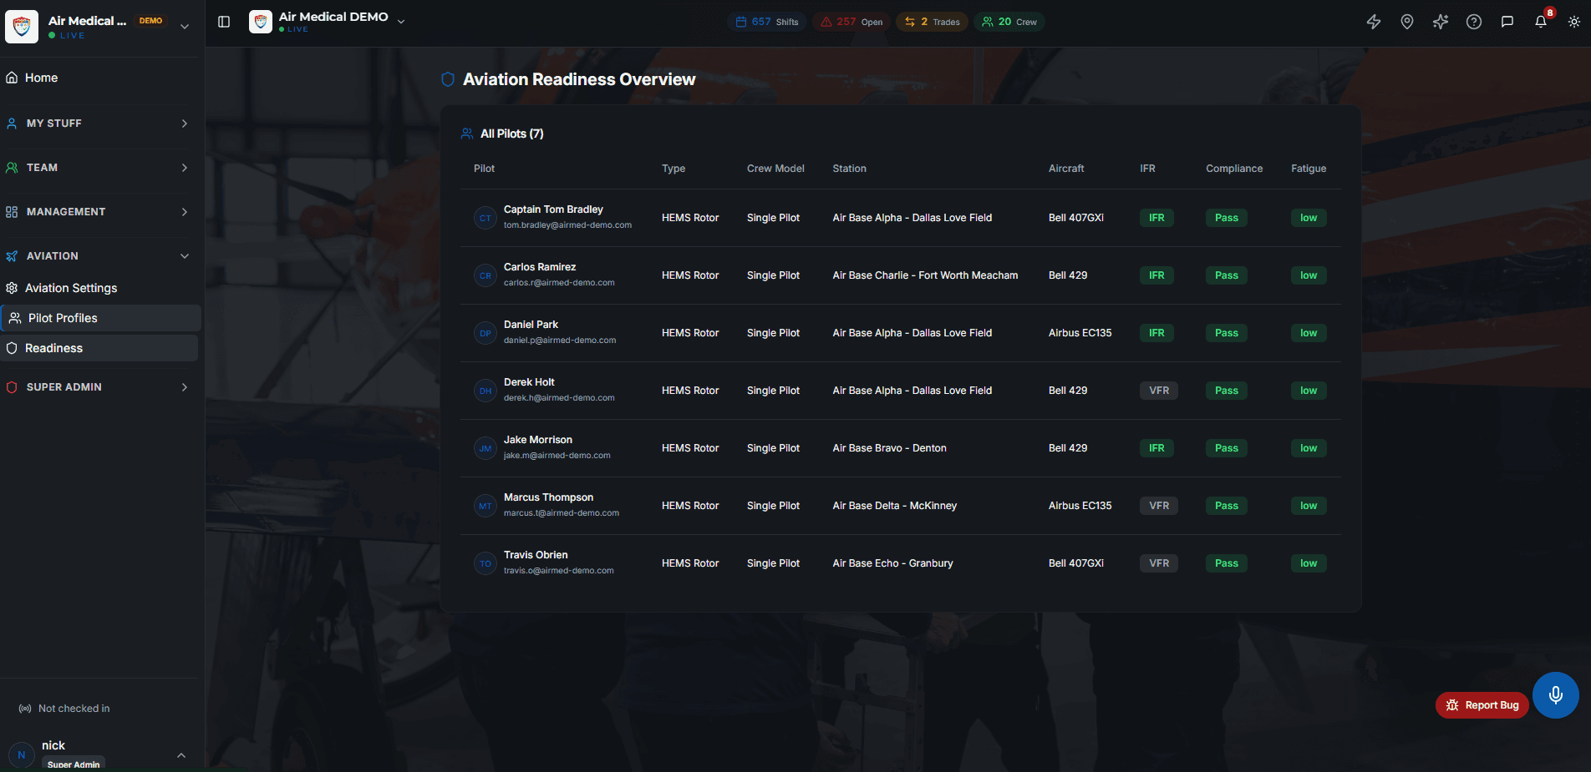Viewport: 1591px width, 772px height.
Task: Open the 20 Crew counter
Action: click(x=1009, y=22)
